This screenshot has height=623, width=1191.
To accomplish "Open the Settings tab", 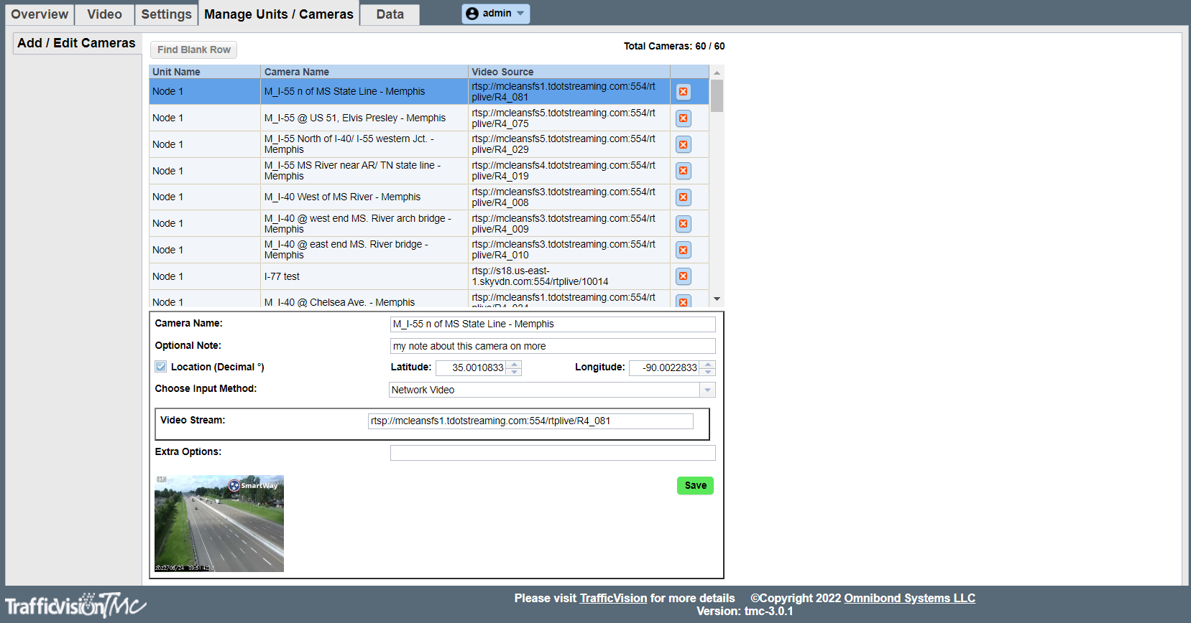I will [166, 14].
